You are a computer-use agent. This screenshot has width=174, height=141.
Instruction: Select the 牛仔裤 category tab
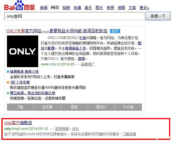[128, 107]
